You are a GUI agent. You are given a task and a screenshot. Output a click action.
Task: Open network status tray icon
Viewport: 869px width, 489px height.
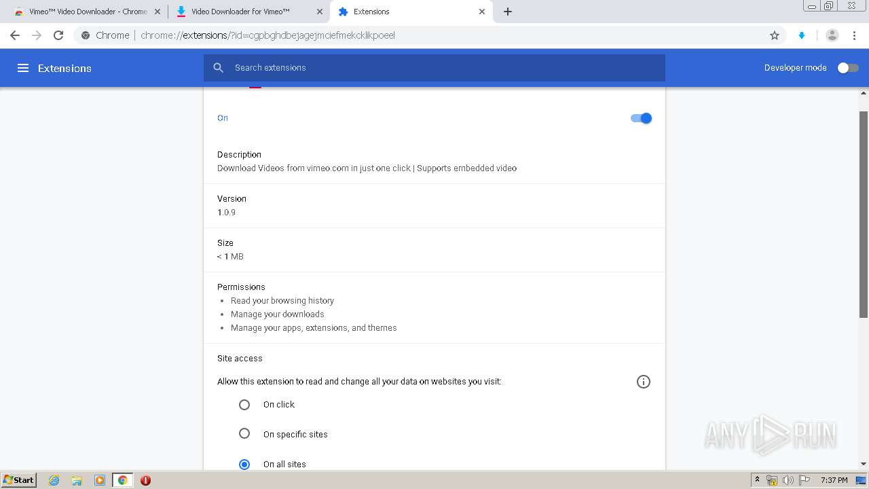coord(772,480)
